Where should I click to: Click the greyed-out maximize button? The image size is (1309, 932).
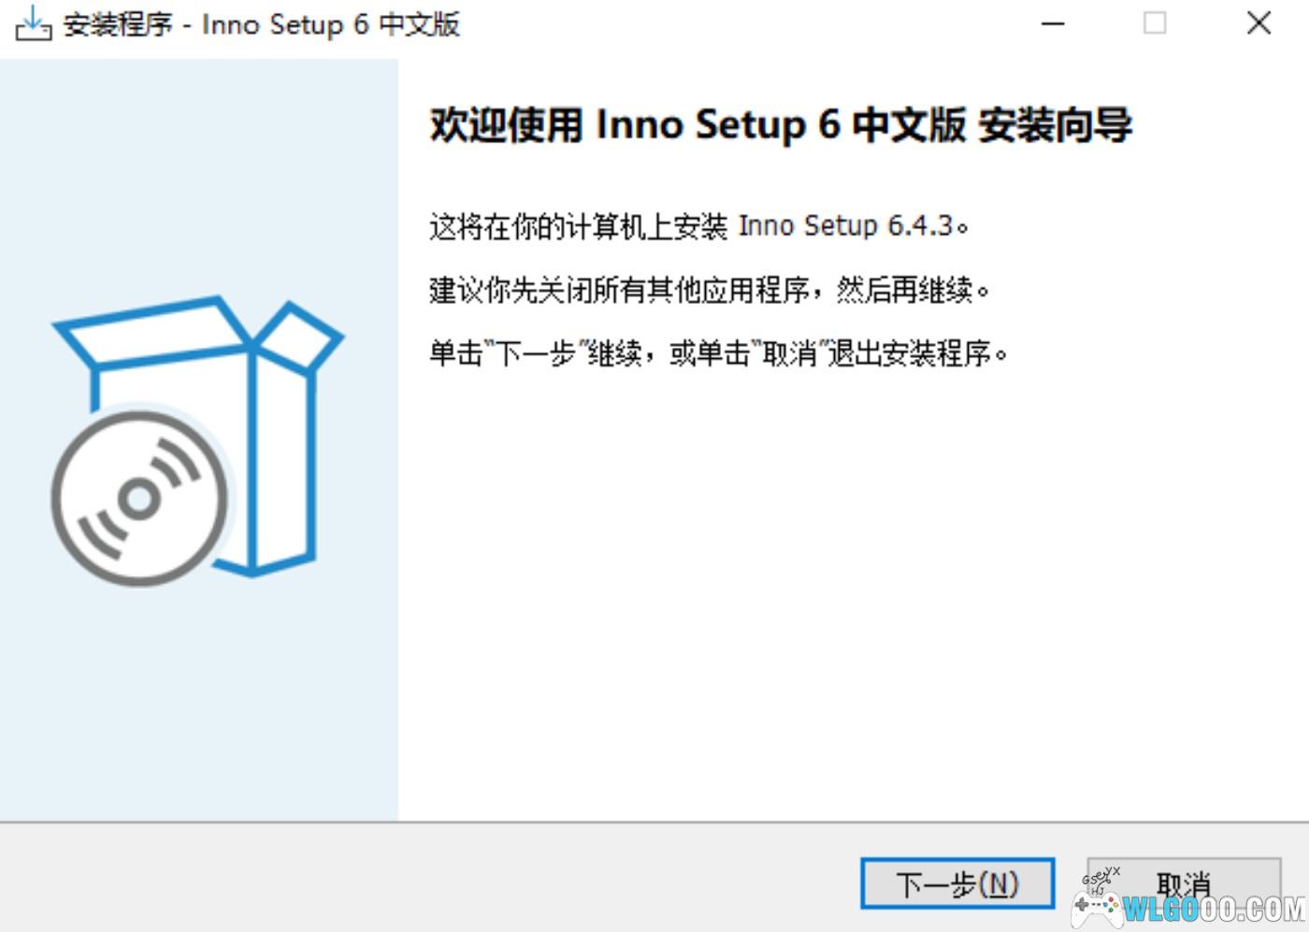[1155, 24]
